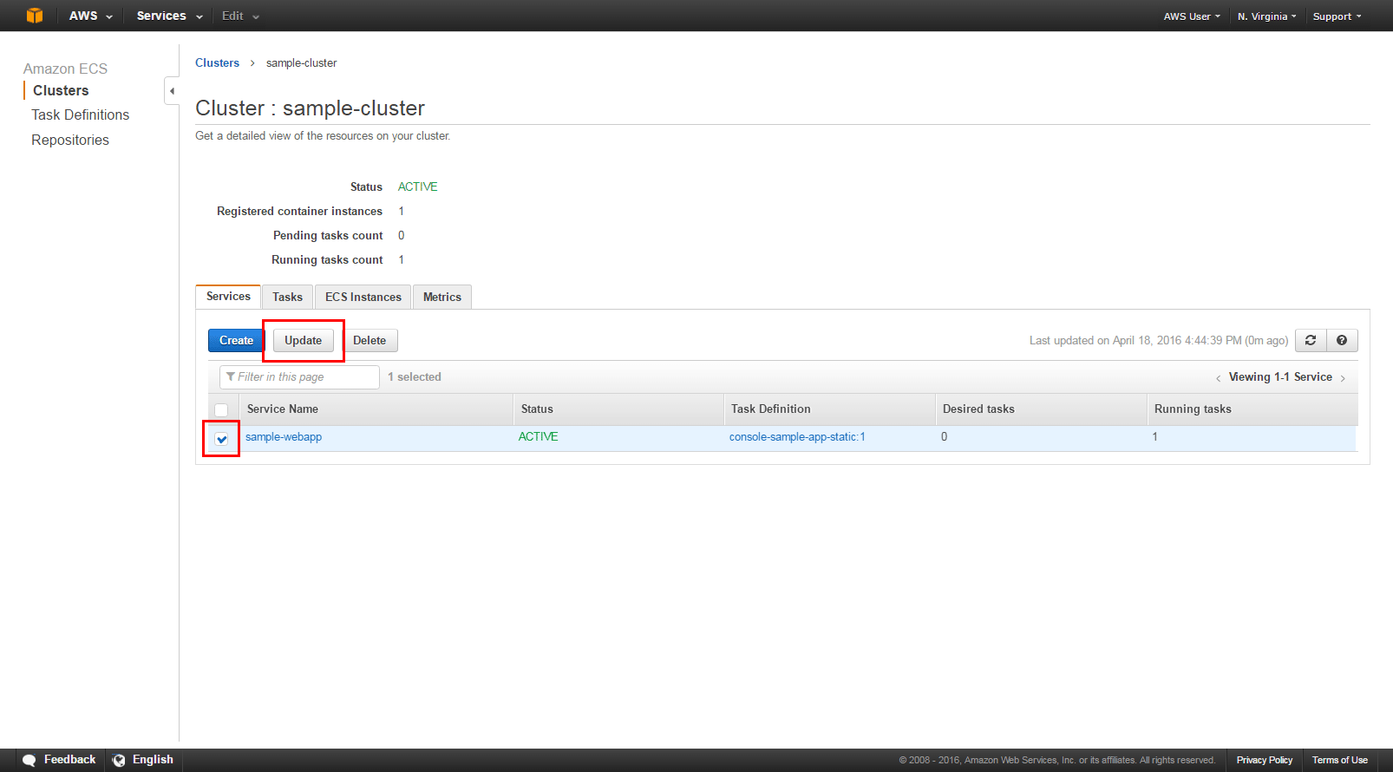This screenshot has height=772, width=1393.
Task: Go to next page of services
Action: tap(1343, 378)
